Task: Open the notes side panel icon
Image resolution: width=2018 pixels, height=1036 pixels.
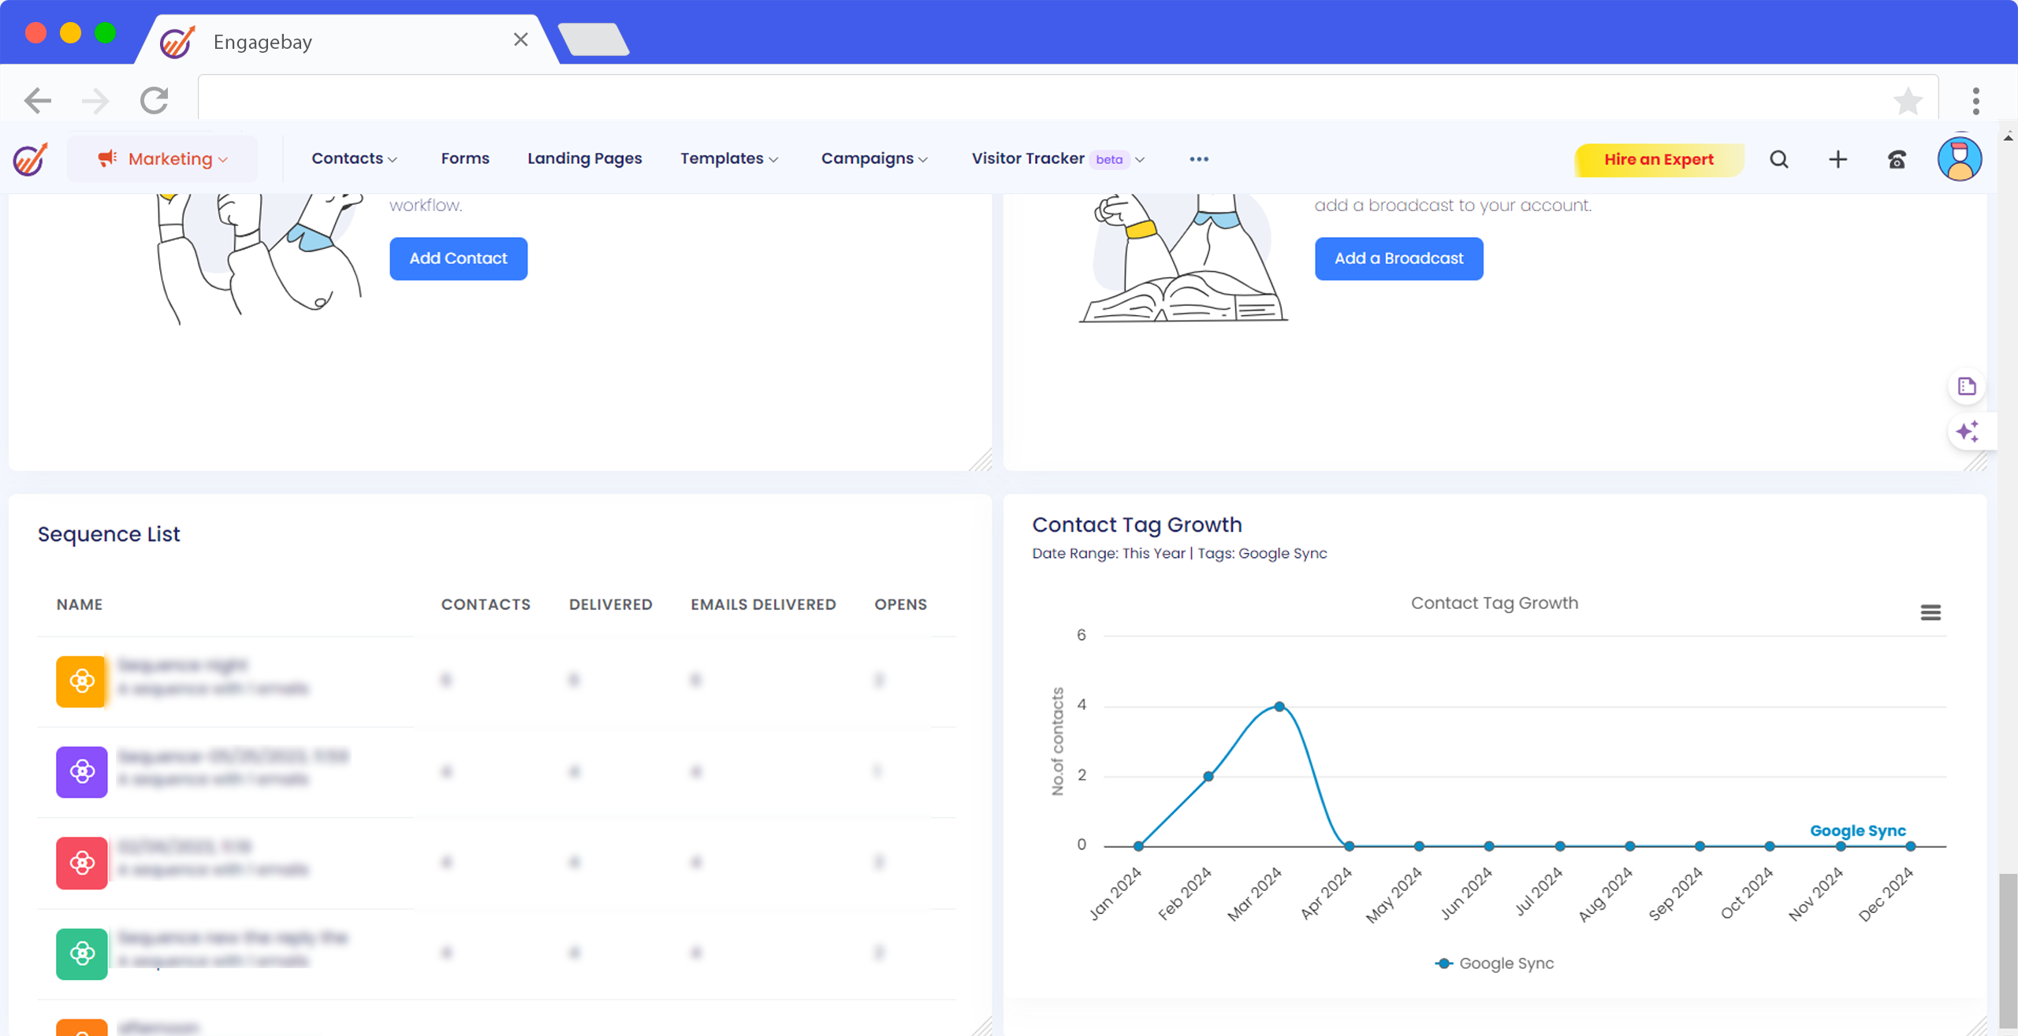Action: [1967, 386]
